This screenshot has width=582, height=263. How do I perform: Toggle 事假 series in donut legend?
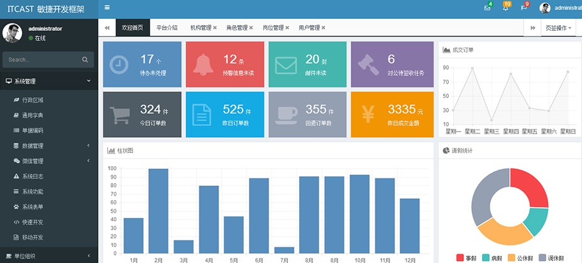(466, 258)
